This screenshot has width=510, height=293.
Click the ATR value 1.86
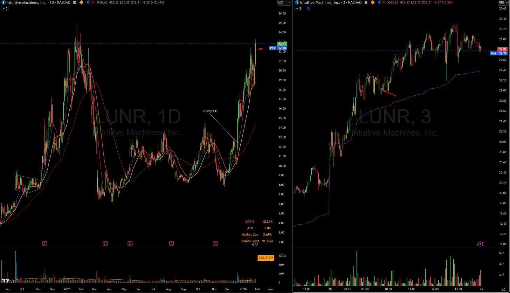267,228
